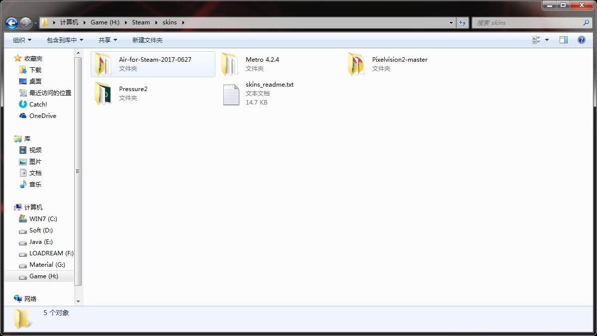Open the 组织 dropdown menu

[22, 40]
